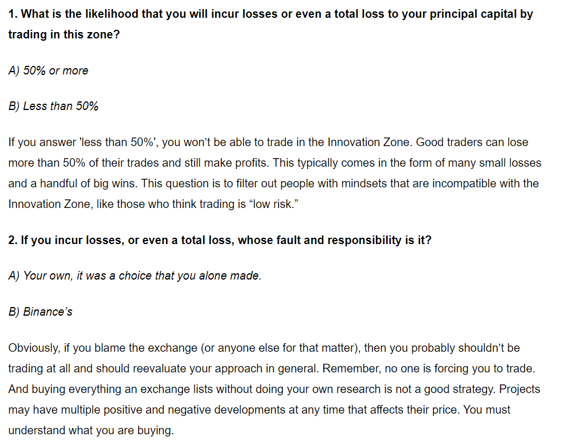The width and height of the screenshot is (575, 444).
Task: Click the phrase 'Good traders can lose'
Action: 473,142
